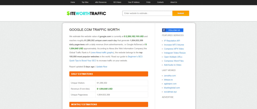Click the Revenue value $ 1,004,640 USD in table
The image size is (257, 109).
tap(105, 89)
